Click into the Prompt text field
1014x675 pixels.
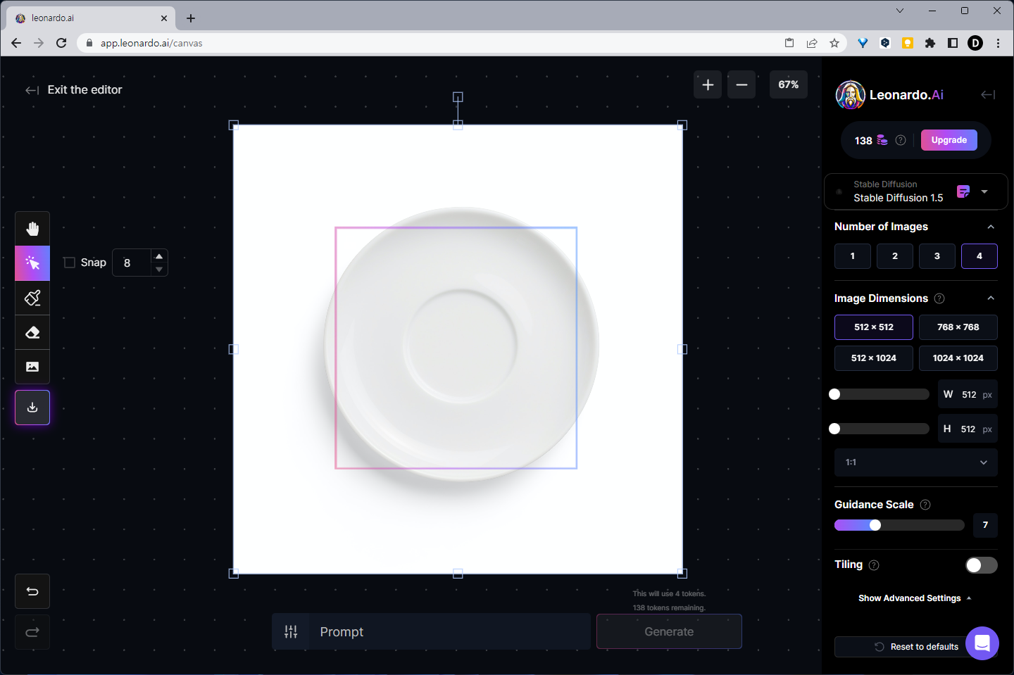(449, 631)
